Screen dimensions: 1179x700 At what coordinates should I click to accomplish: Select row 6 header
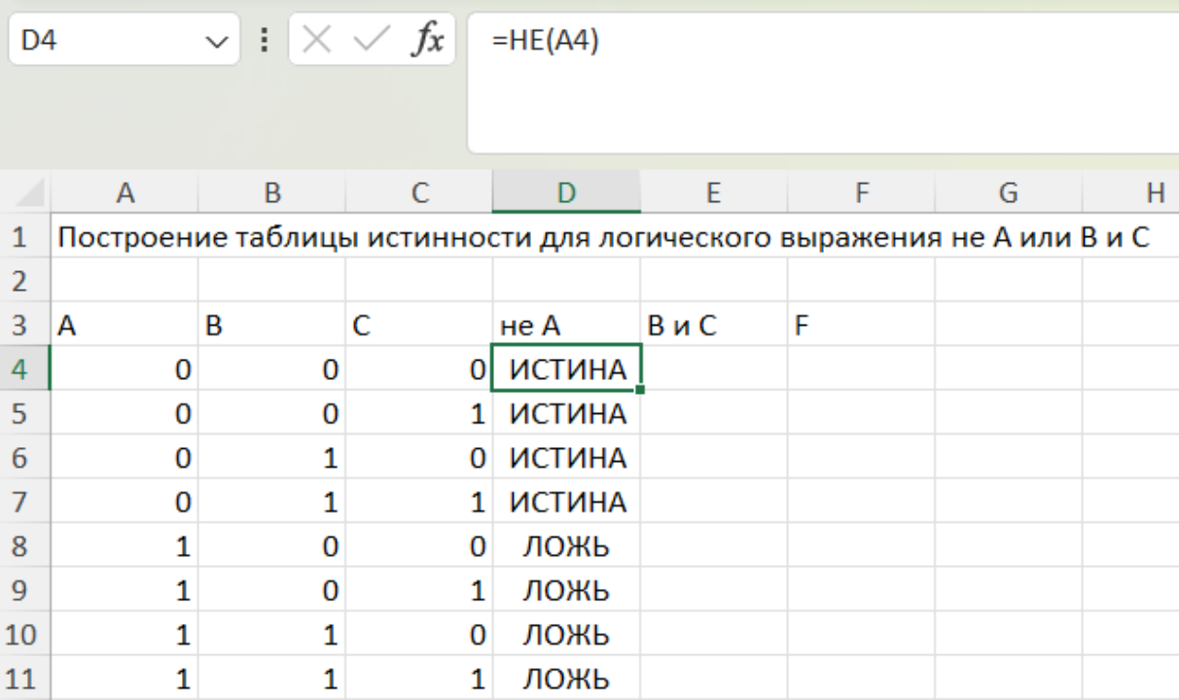pos(24,458)
